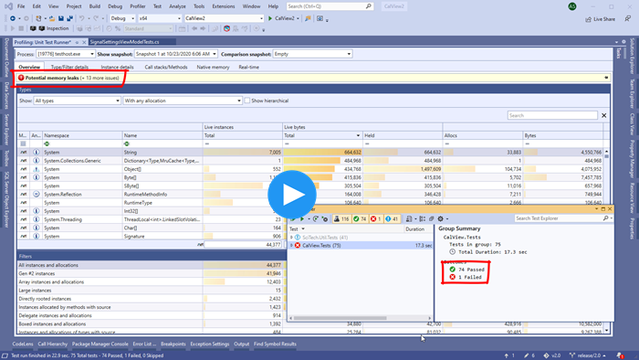This screenshot has width=639, height=360.
Task: Click the Save icon in toolbar
Action: 61,18
